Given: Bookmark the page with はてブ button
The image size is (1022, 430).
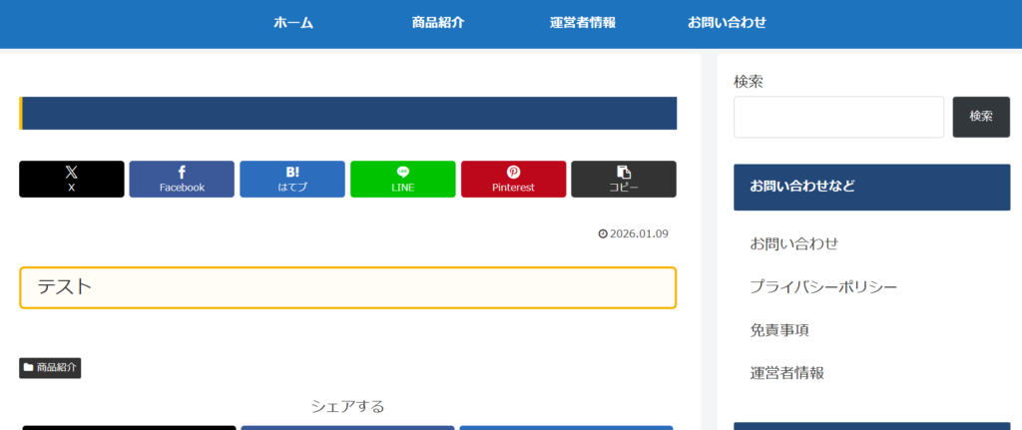Looking at the screenshot, I should 292,180.
